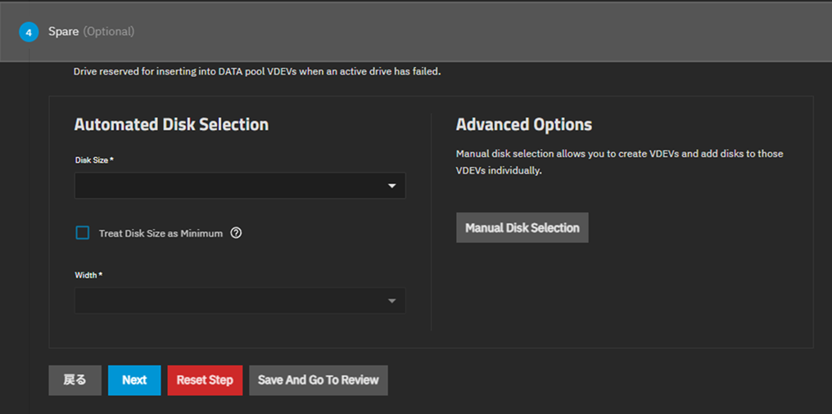
Task: Go to the next step with Next
Action: (134, 380)
